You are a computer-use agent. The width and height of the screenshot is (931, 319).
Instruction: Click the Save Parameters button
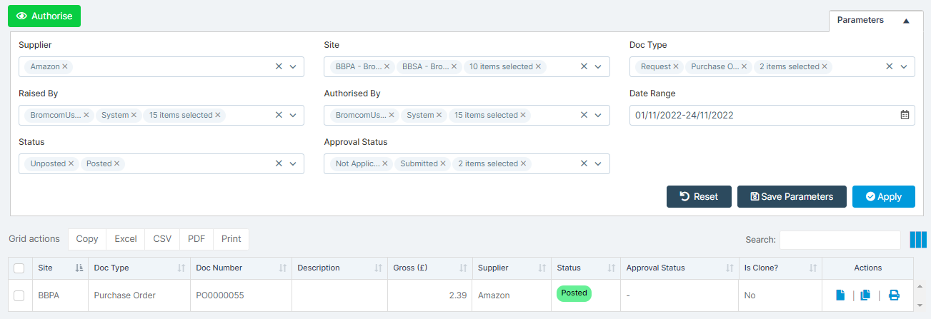tap(792, 197)
